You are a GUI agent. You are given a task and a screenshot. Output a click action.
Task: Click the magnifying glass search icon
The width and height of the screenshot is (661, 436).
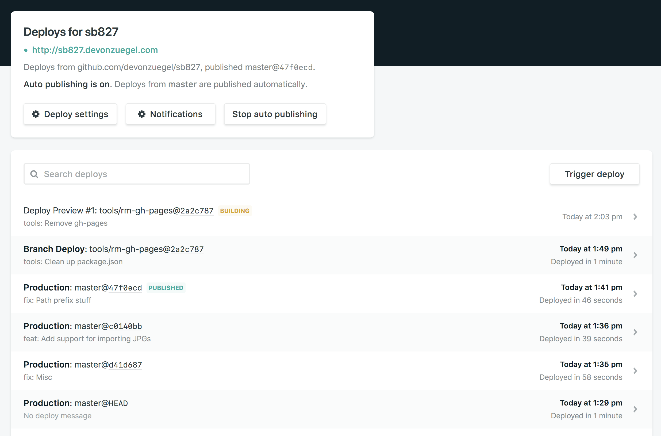point(34,174)
